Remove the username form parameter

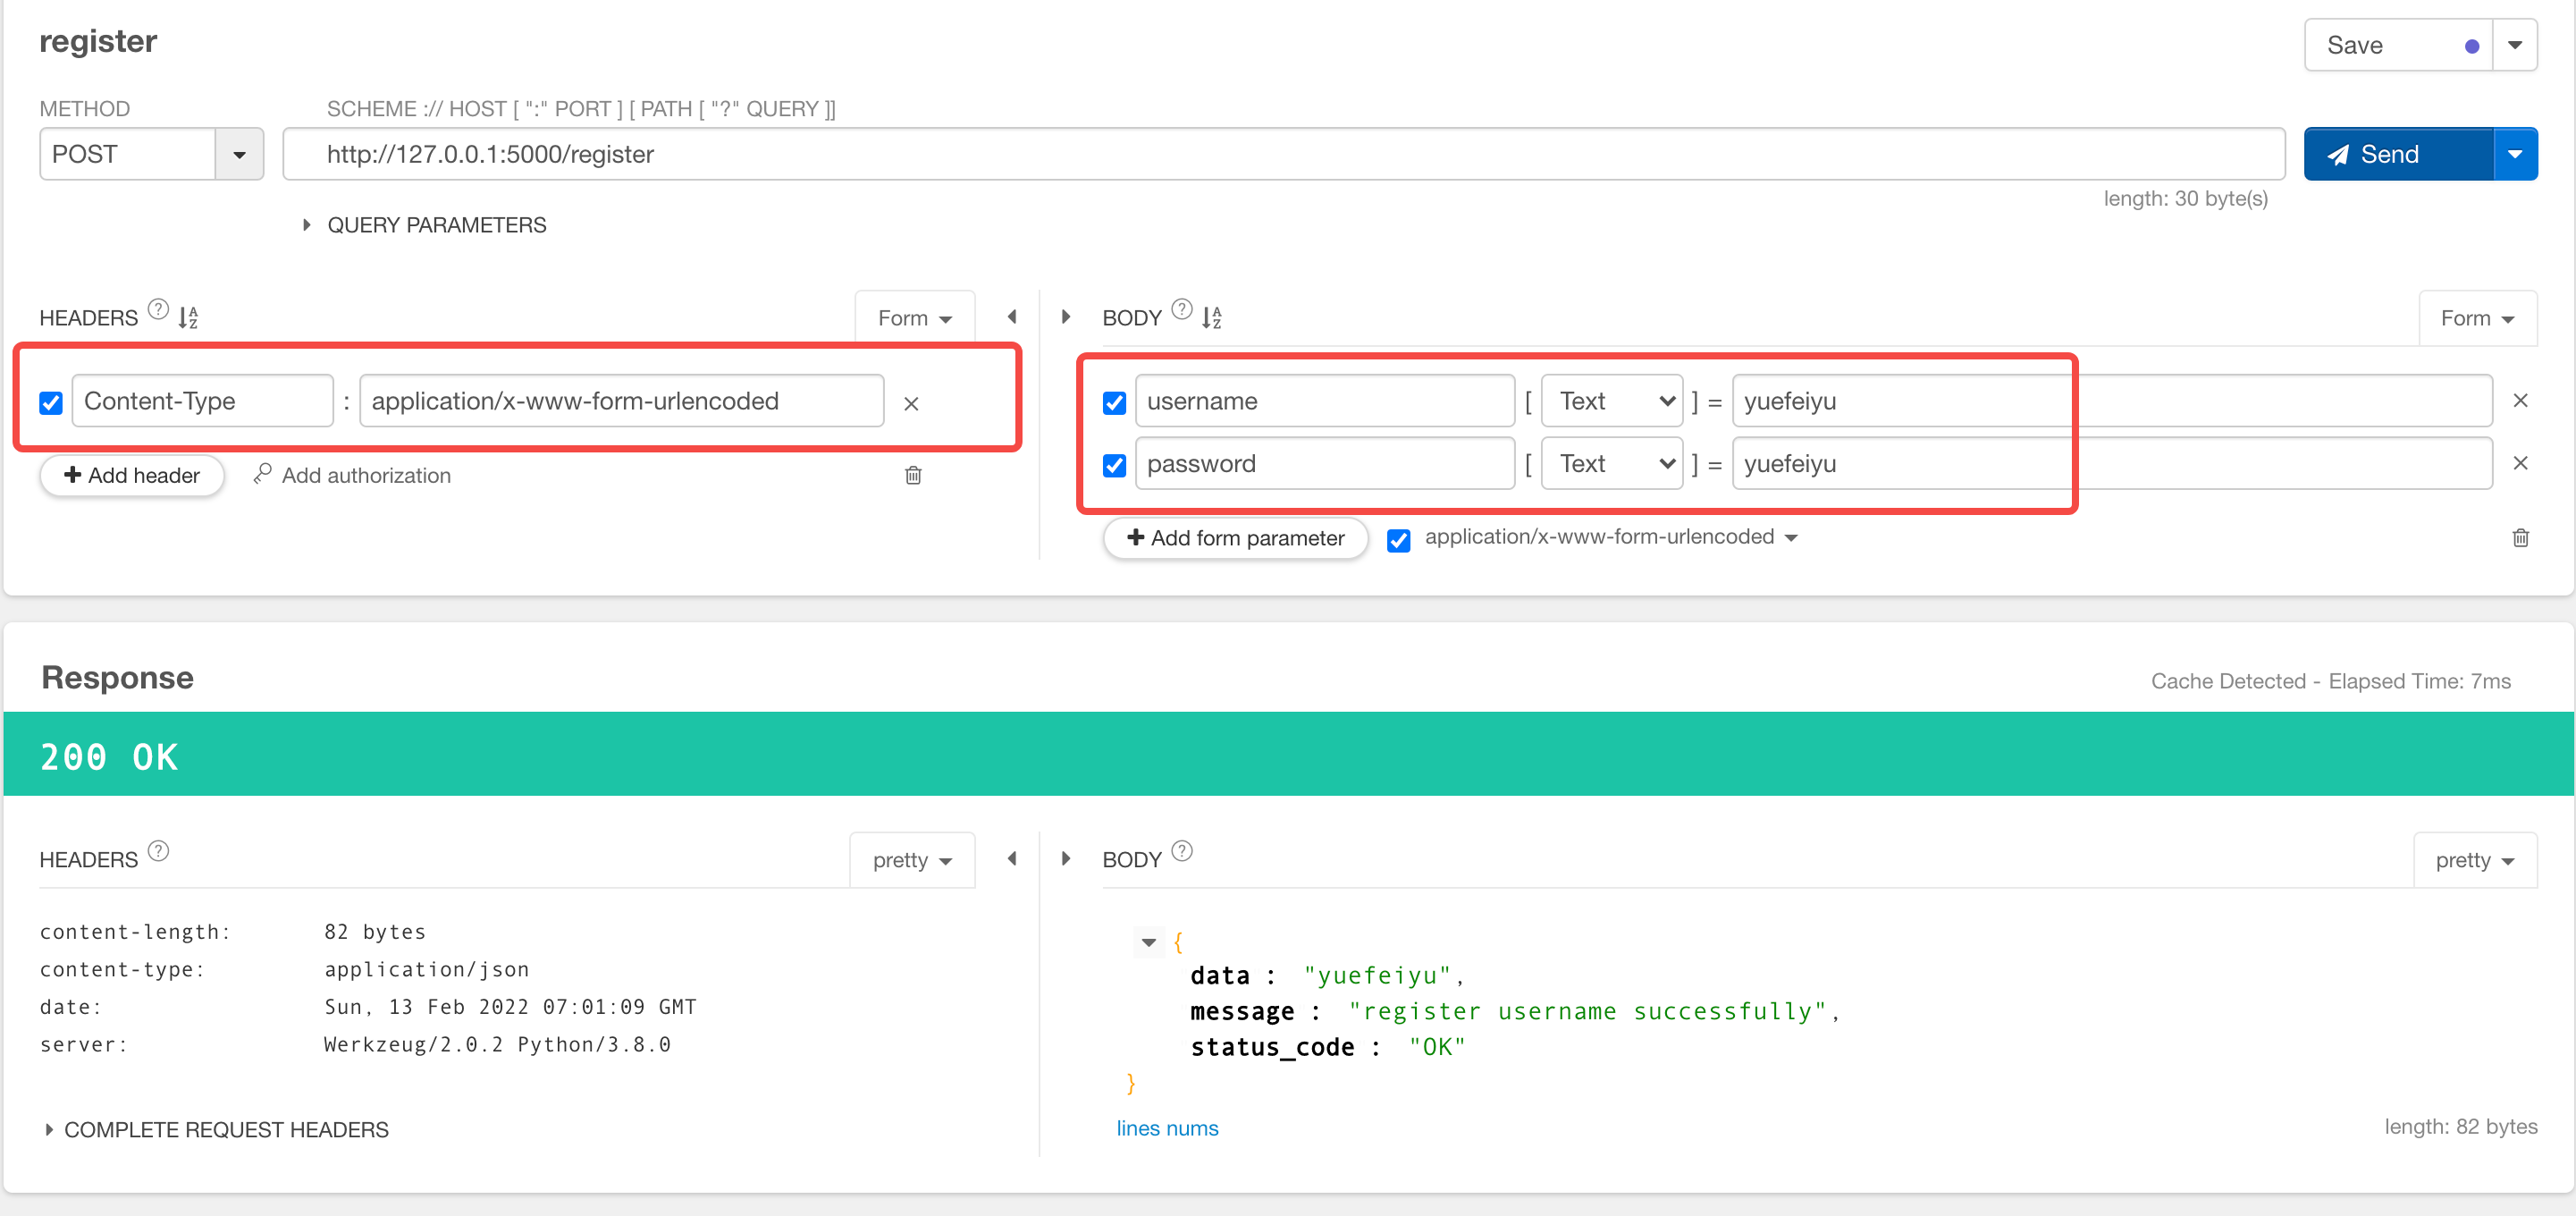coord(2521,400)
